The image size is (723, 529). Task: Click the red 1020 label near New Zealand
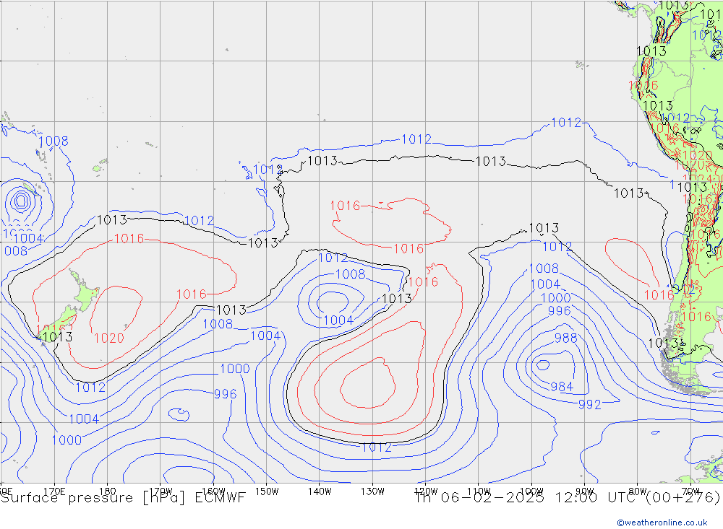click(108, 338)
